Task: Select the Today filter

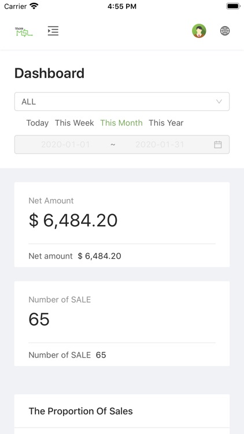Action: click(x=38, y=123)
